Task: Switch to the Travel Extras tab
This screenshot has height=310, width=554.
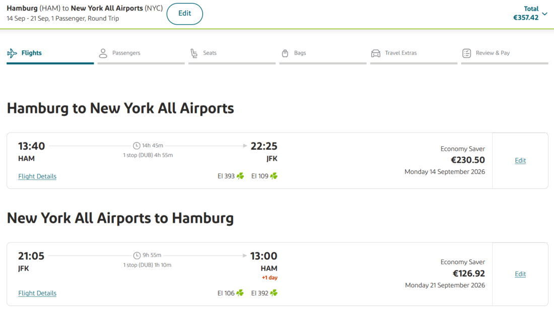Action: coord(413,53)
